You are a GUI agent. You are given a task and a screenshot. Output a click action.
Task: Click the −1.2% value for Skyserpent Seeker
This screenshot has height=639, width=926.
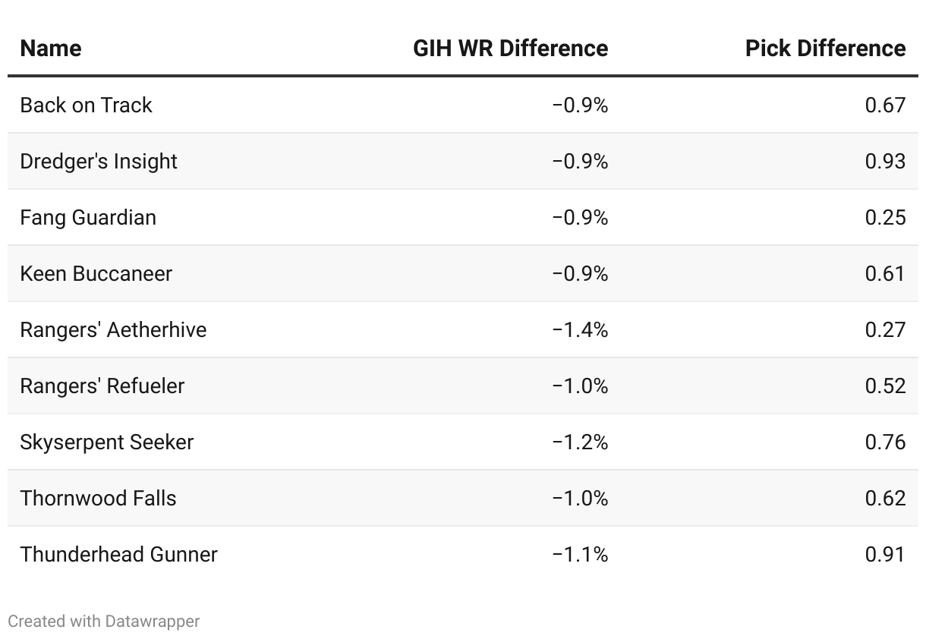click(x=580, y=442)
